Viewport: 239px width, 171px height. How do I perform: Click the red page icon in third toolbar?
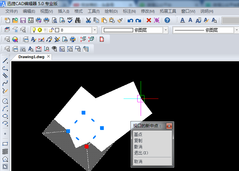click(x=102, y=39)
